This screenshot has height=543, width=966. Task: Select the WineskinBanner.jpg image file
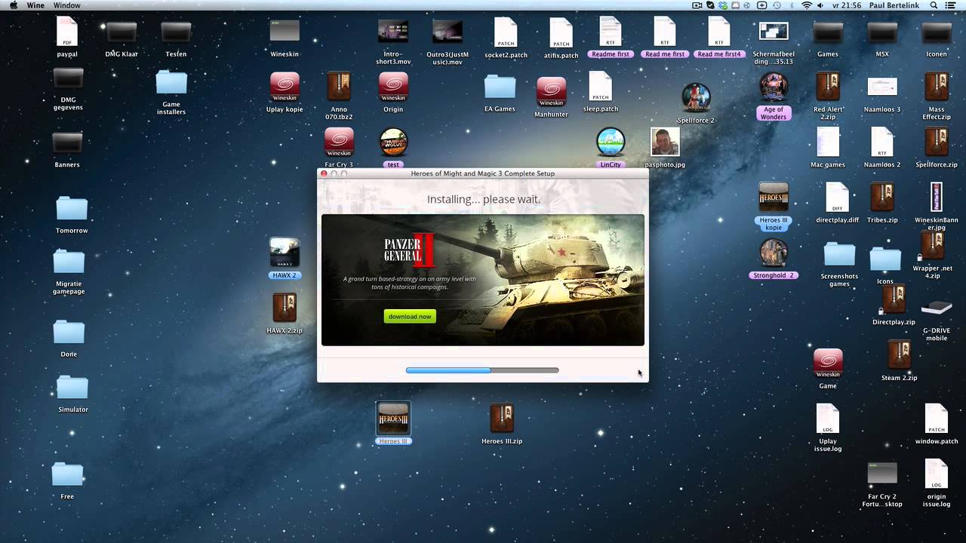(937, 197)
